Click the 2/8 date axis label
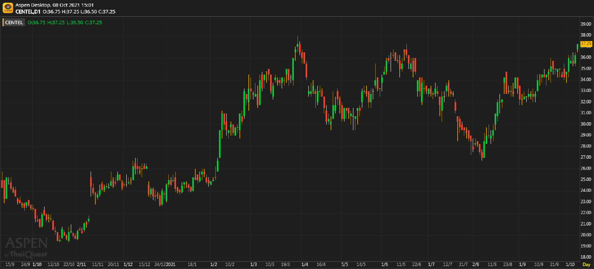The width and height of the screenshot is (594, 269). pyautogui.click(x=476, y=265)
